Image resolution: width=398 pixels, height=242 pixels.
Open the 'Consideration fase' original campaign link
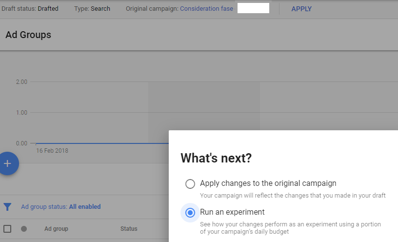[206, 9]
